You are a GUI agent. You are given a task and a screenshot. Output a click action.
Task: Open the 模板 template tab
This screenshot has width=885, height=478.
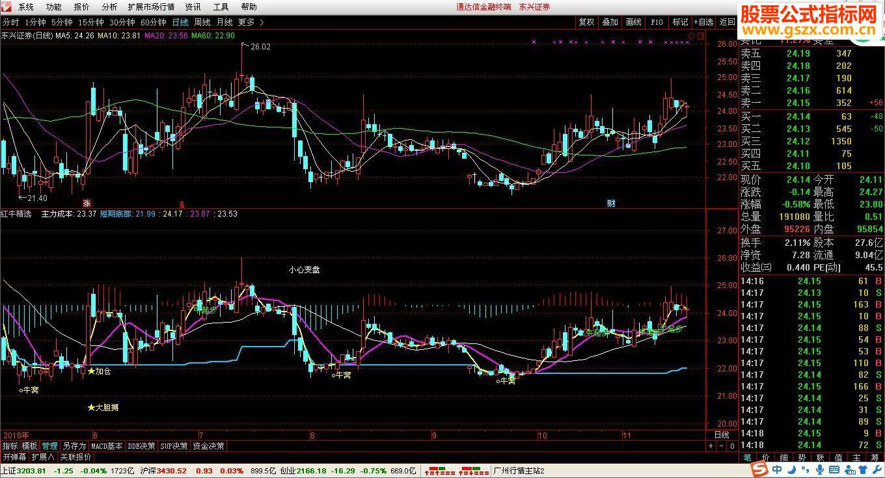coord(29,446)
